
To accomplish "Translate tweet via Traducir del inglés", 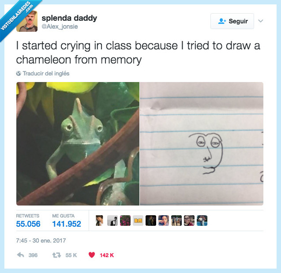I will point(46,74).
